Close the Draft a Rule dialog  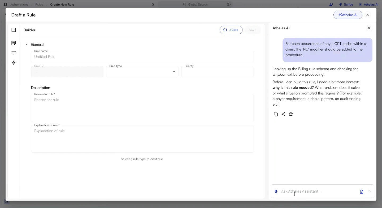[x=367, y=15]
